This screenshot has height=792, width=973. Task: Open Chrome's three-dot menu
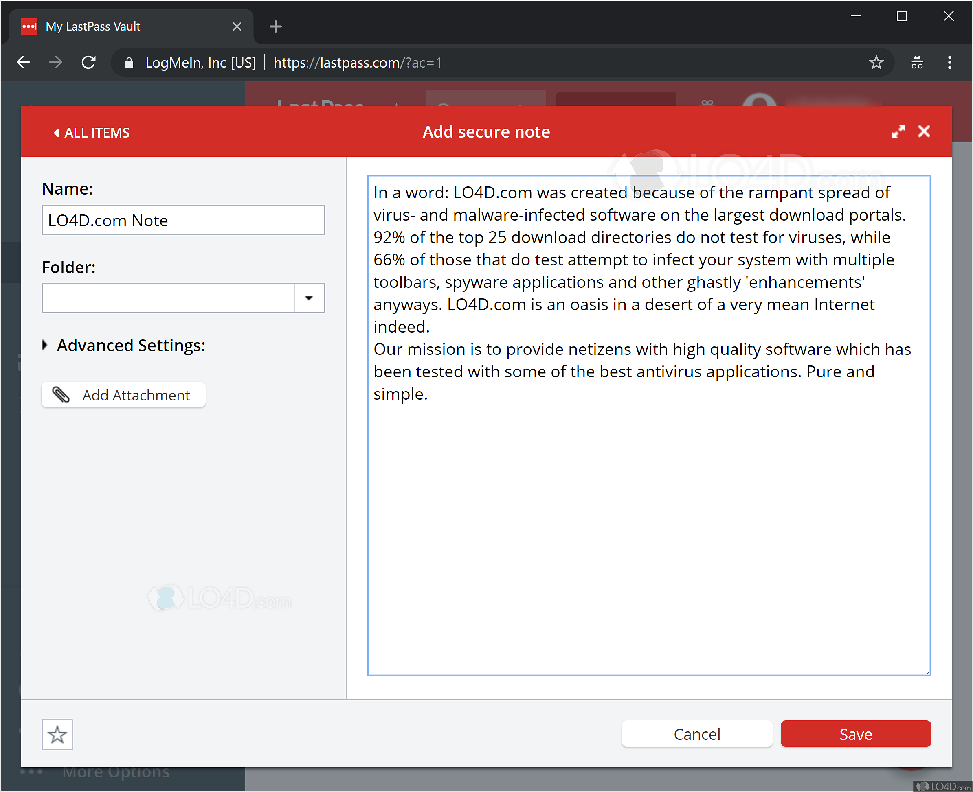pos(949,63)
